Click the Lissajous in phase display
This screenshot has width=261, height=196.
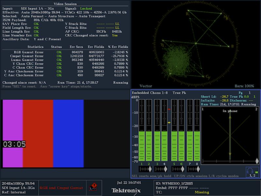[230, 134]
